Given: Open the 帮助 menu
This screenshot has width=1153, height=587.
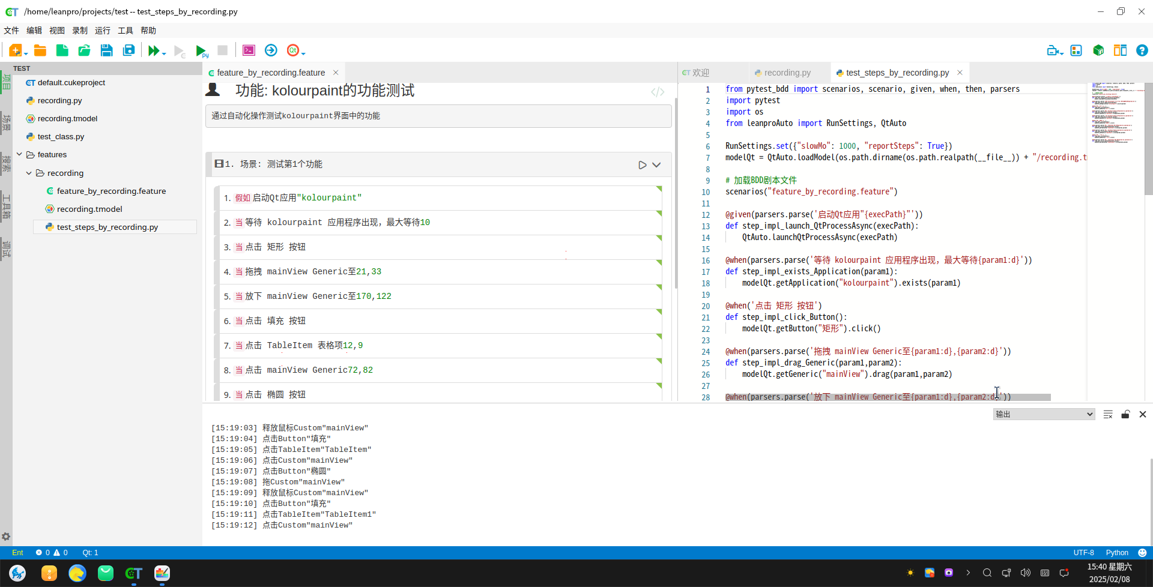Looking at the screenshot, I should pyautogui.click(x=148, y=31).
